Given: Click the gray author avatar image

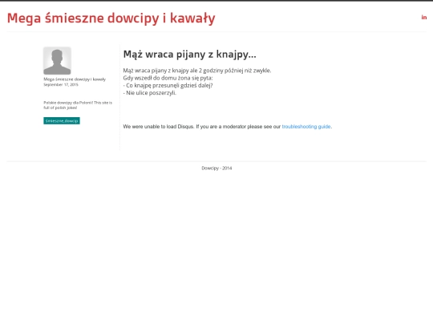Looking at the screenshot, I should [57, 60].
